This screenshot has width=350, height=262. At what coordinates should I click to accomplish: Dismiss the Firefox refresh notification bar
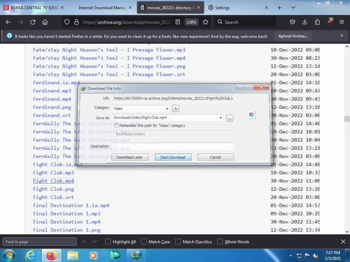342,35
